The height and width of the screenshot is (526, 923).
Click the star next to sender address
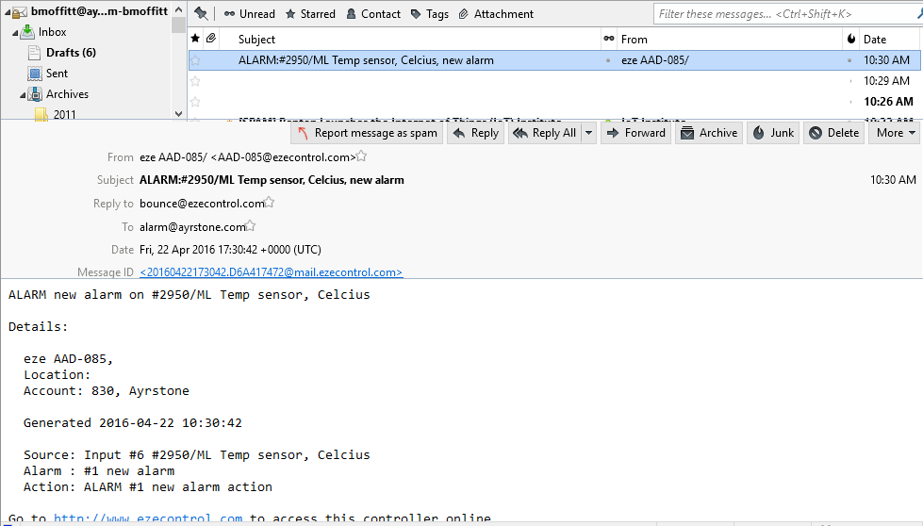(x=361, y=156)
